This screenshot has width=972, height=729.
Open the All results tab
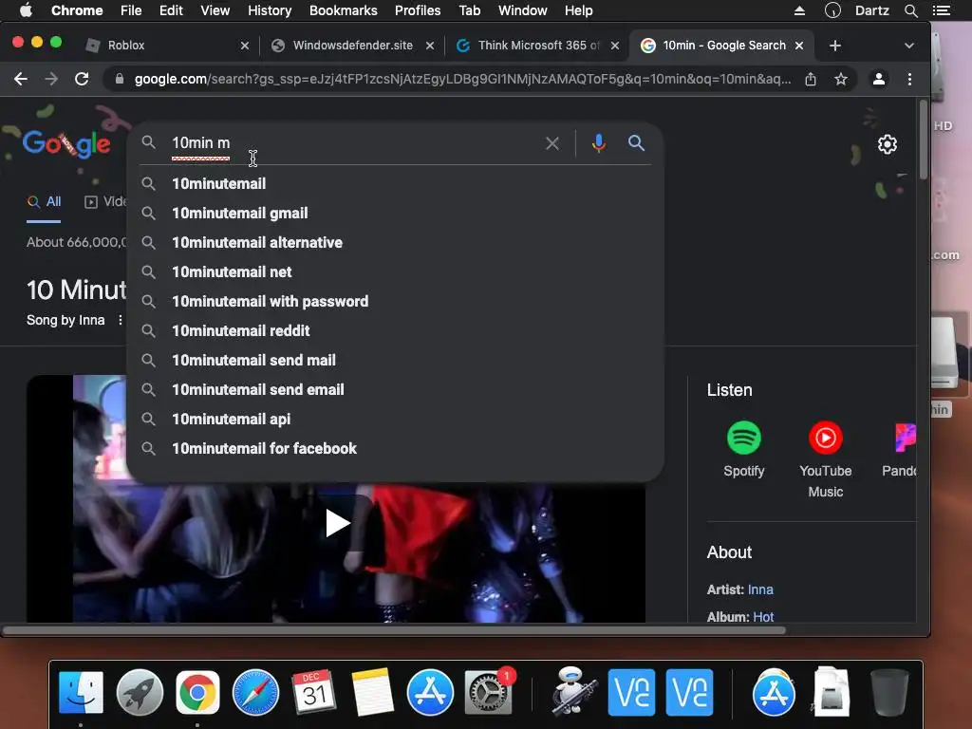pyautogui.click(x=44, y=202)
